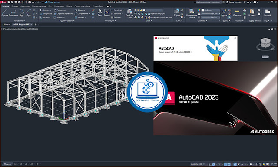Click the Plot (print) icon in quick access toolbar
The height and width of the screenshot is (167, 278).
coord(30,2)
